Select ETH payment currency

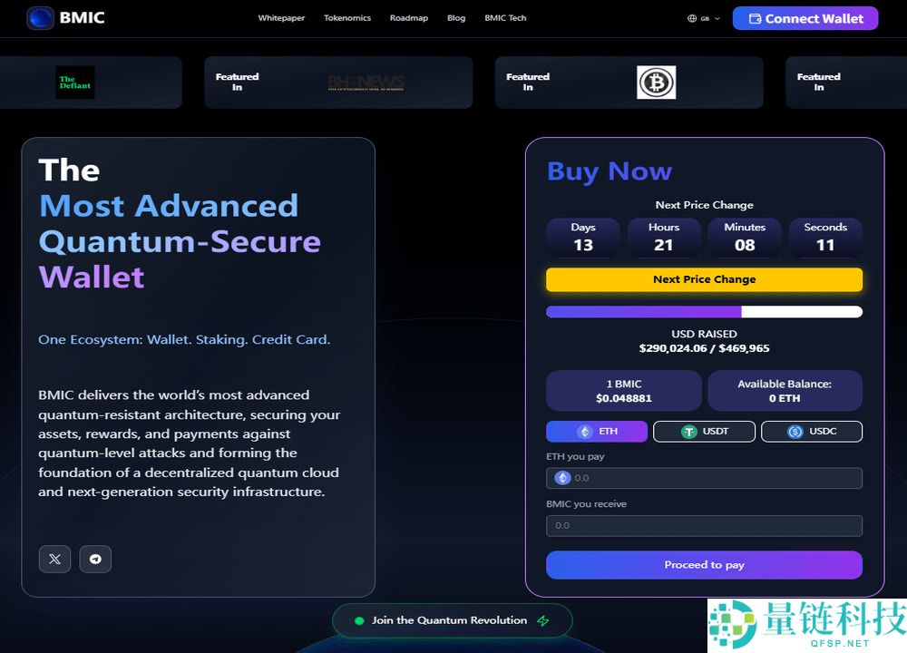(x=597, y=432)
